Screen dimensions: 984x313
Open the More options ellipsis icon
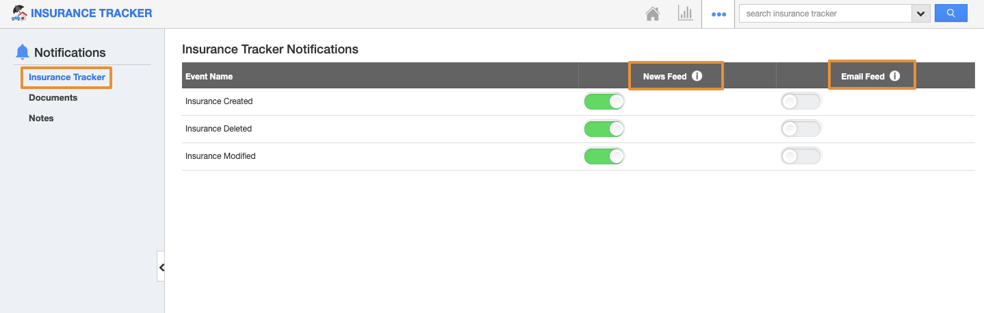(x=718, y=14)
